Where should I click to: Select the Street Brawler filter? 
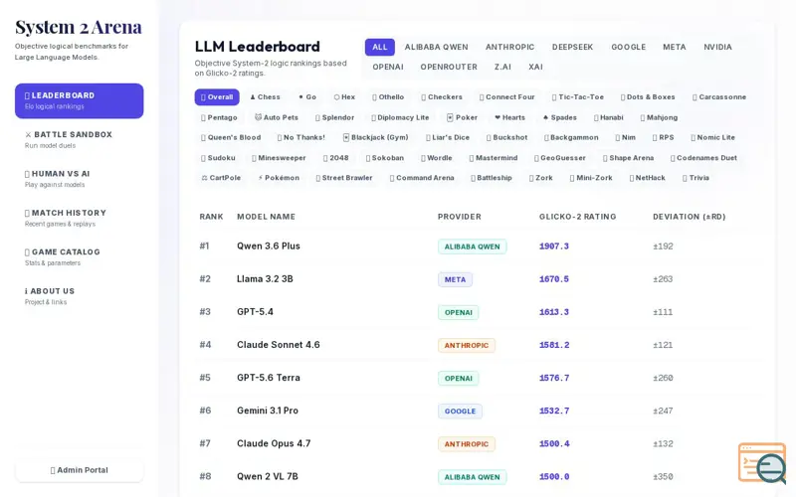343,178
